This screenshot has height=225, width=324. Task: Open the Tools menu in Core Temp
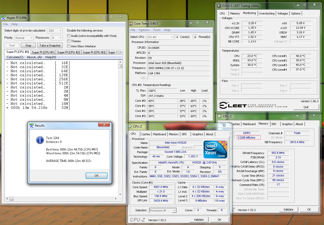tap(157, 30)
